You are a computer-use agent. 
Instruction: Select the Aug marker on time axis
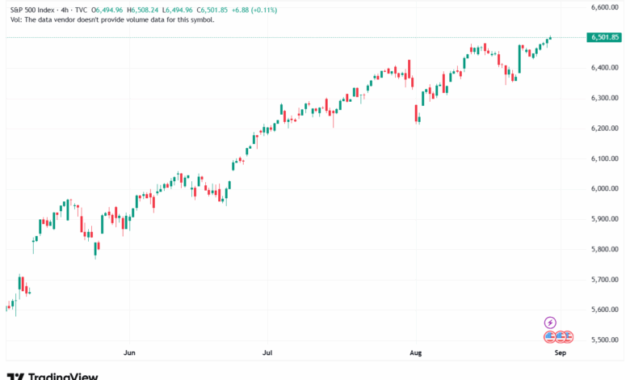tap(416, 353)
